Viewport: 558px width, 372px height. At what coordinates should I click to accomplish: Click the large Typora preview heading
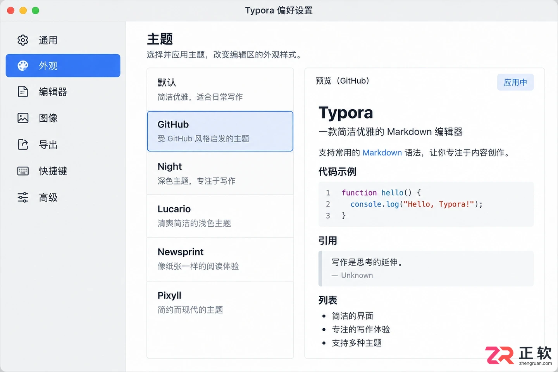pos(346,113)
